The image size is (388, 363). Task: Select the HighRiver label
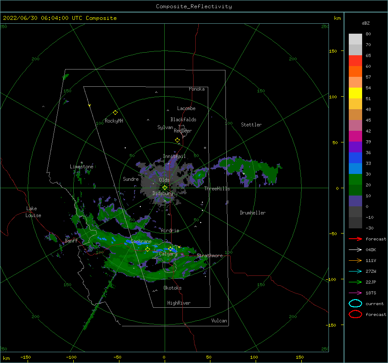pos(179,303)
